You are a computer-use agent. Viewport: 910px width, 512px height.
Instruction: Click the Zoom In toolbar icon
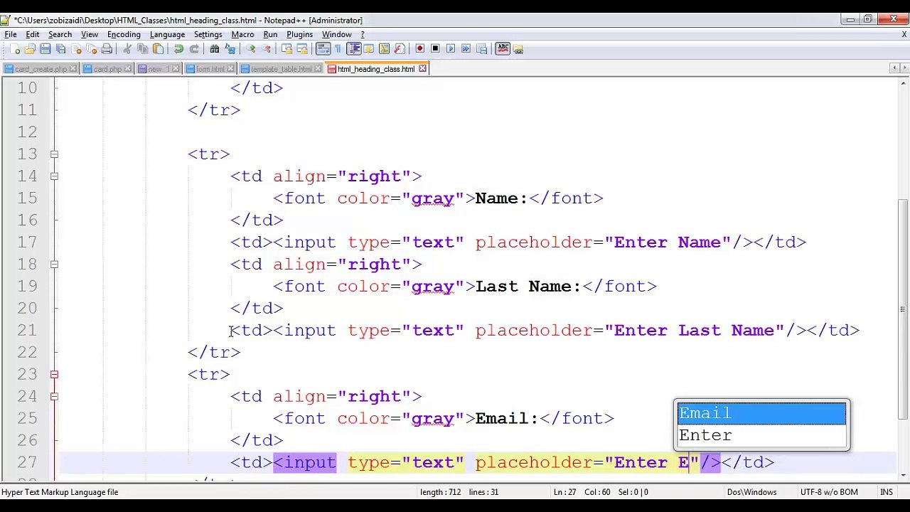coord(251,49)
